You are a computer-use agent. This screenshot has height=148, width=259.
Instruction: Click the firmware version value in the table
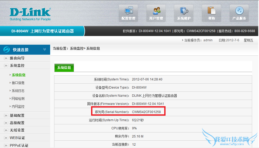click(148, 104)
